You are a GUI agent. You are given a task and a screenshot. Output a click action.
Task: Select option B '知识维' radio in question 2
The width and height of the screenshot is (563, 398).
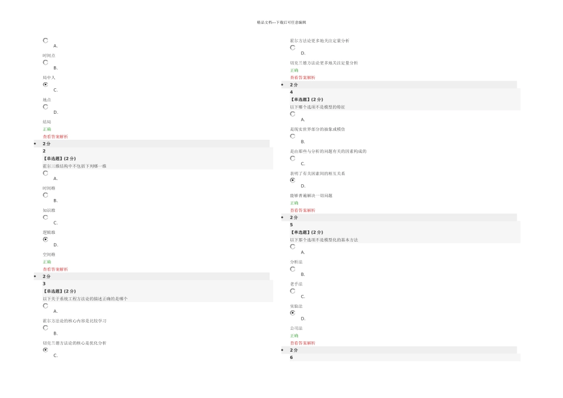pos(46,195)
